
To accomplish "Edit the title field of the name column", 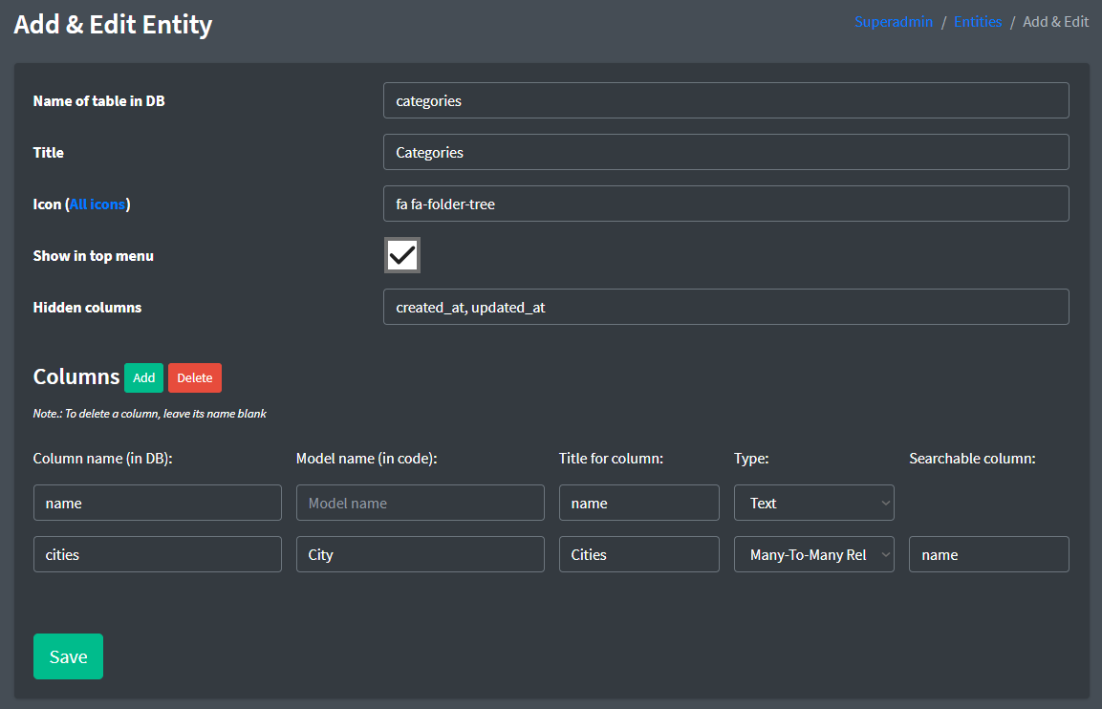I will pyautogui.click(x=638, y=503).
